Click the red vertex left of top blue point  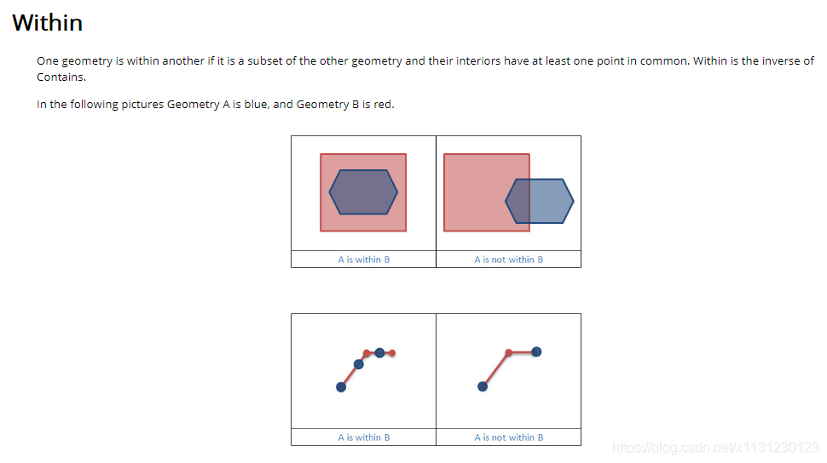click(367, 352)
